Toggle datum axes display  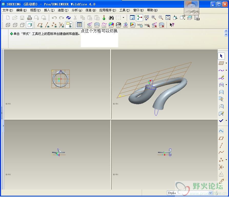(x=47, y=25)
